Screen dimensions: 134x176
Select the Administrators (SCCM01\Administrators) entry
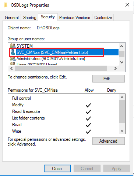coord(51,59)
